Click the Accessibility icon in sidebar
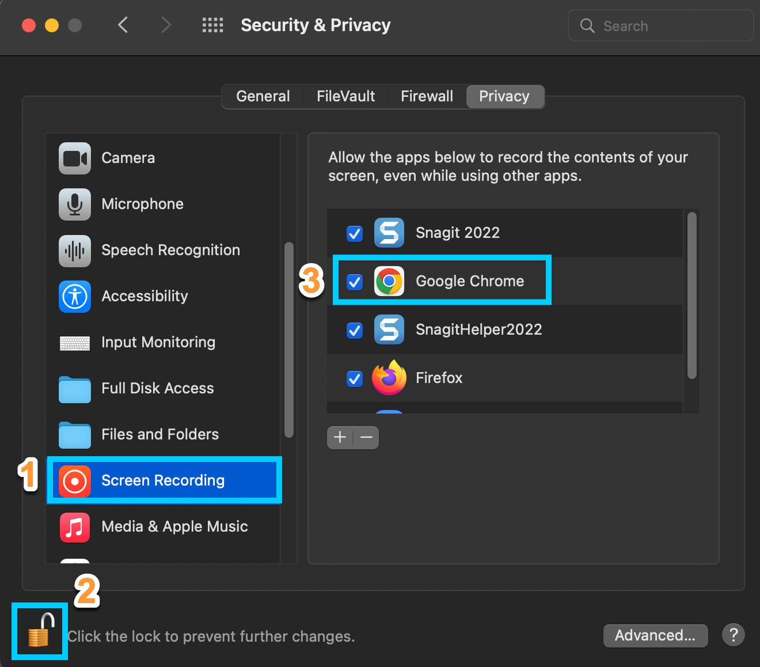Viewport: 760px width, 667px height. tap(75, 297)
